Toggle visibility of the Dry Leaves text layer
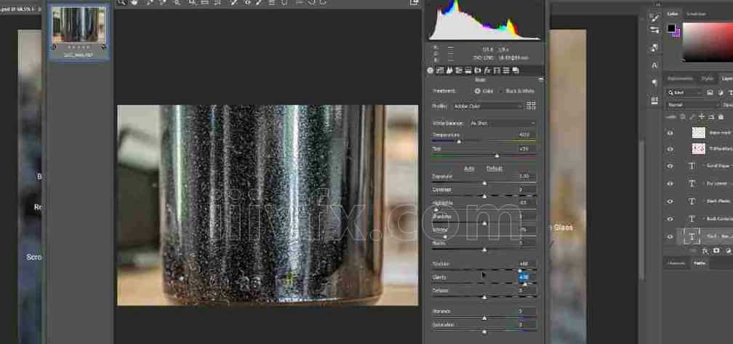This screenshot has width=733, height=344. (670, 184)
